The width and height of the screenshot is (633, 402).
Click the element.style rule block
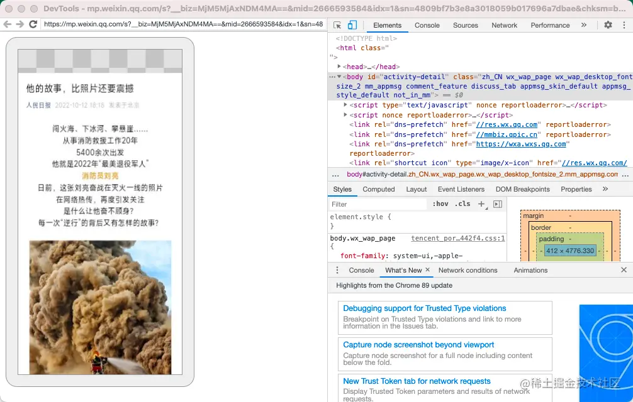[417, 221]
